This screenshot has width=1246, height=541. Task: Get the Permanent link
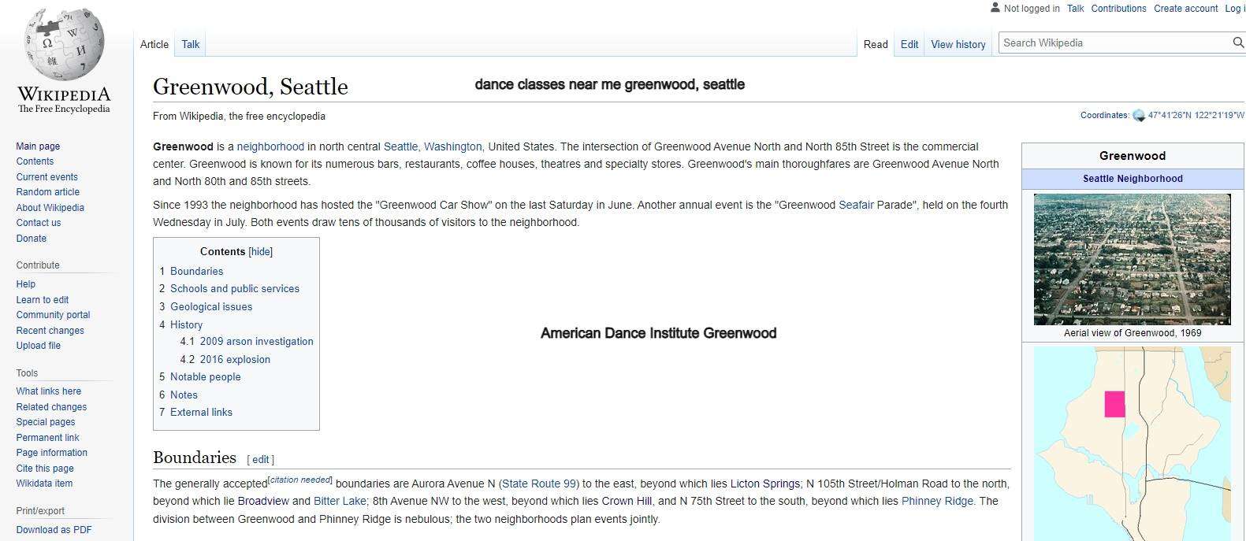pyautogui.click(x=48, y=438)
